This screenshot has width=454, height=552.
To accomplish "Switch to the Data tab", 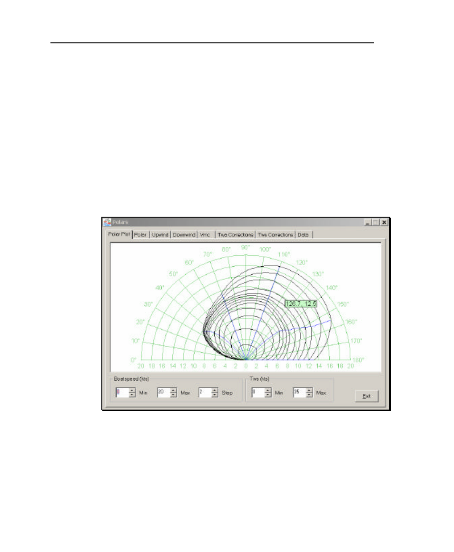I will pyautogui.click(x=303, y=235).
